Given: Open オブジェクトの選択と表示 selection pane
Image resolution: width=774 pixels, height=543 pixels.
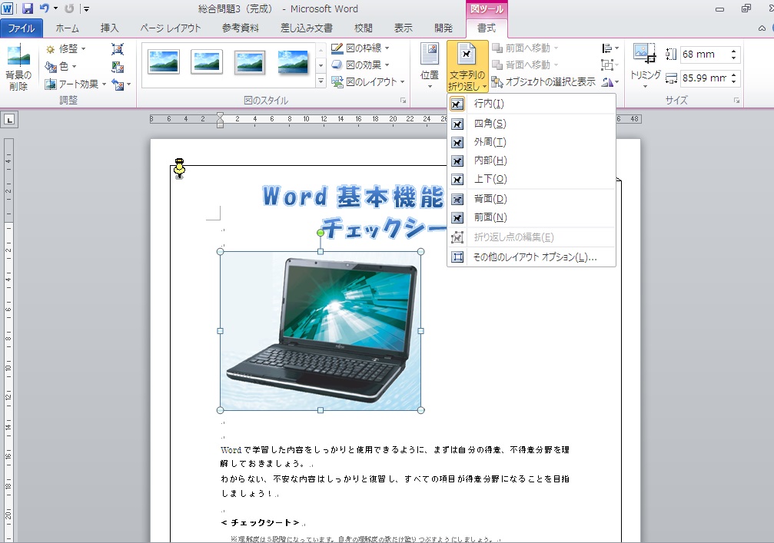Looking at the screenshot, I should pyautogui.click(x=552, y=80).
